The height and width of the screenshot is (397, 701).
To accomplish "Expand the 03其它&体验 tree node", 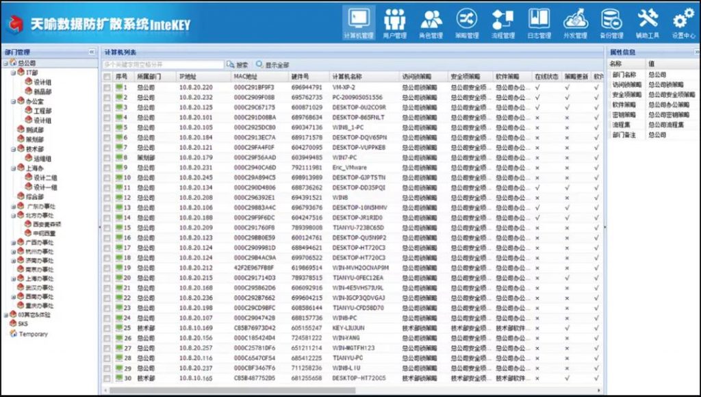I will point(5,315).
